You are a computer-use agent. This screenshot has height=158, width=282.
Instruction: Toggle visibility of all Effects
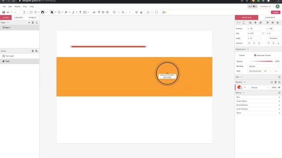click(x=279, y=93)
